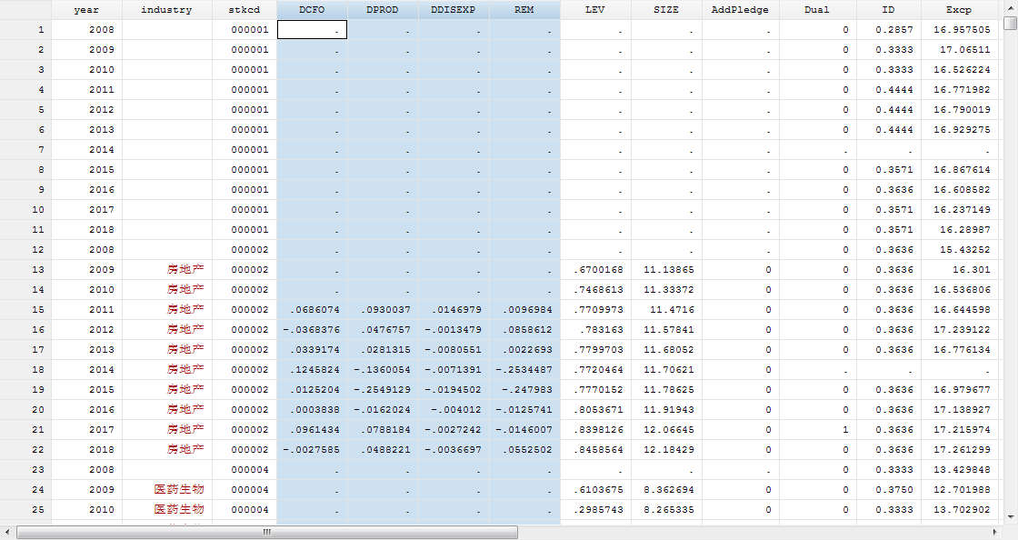Viewport: 1018px width, 540px height.
Task: Click stkcd 000002 in row 12
Action: pyautogui.click(x=250, y=249)
